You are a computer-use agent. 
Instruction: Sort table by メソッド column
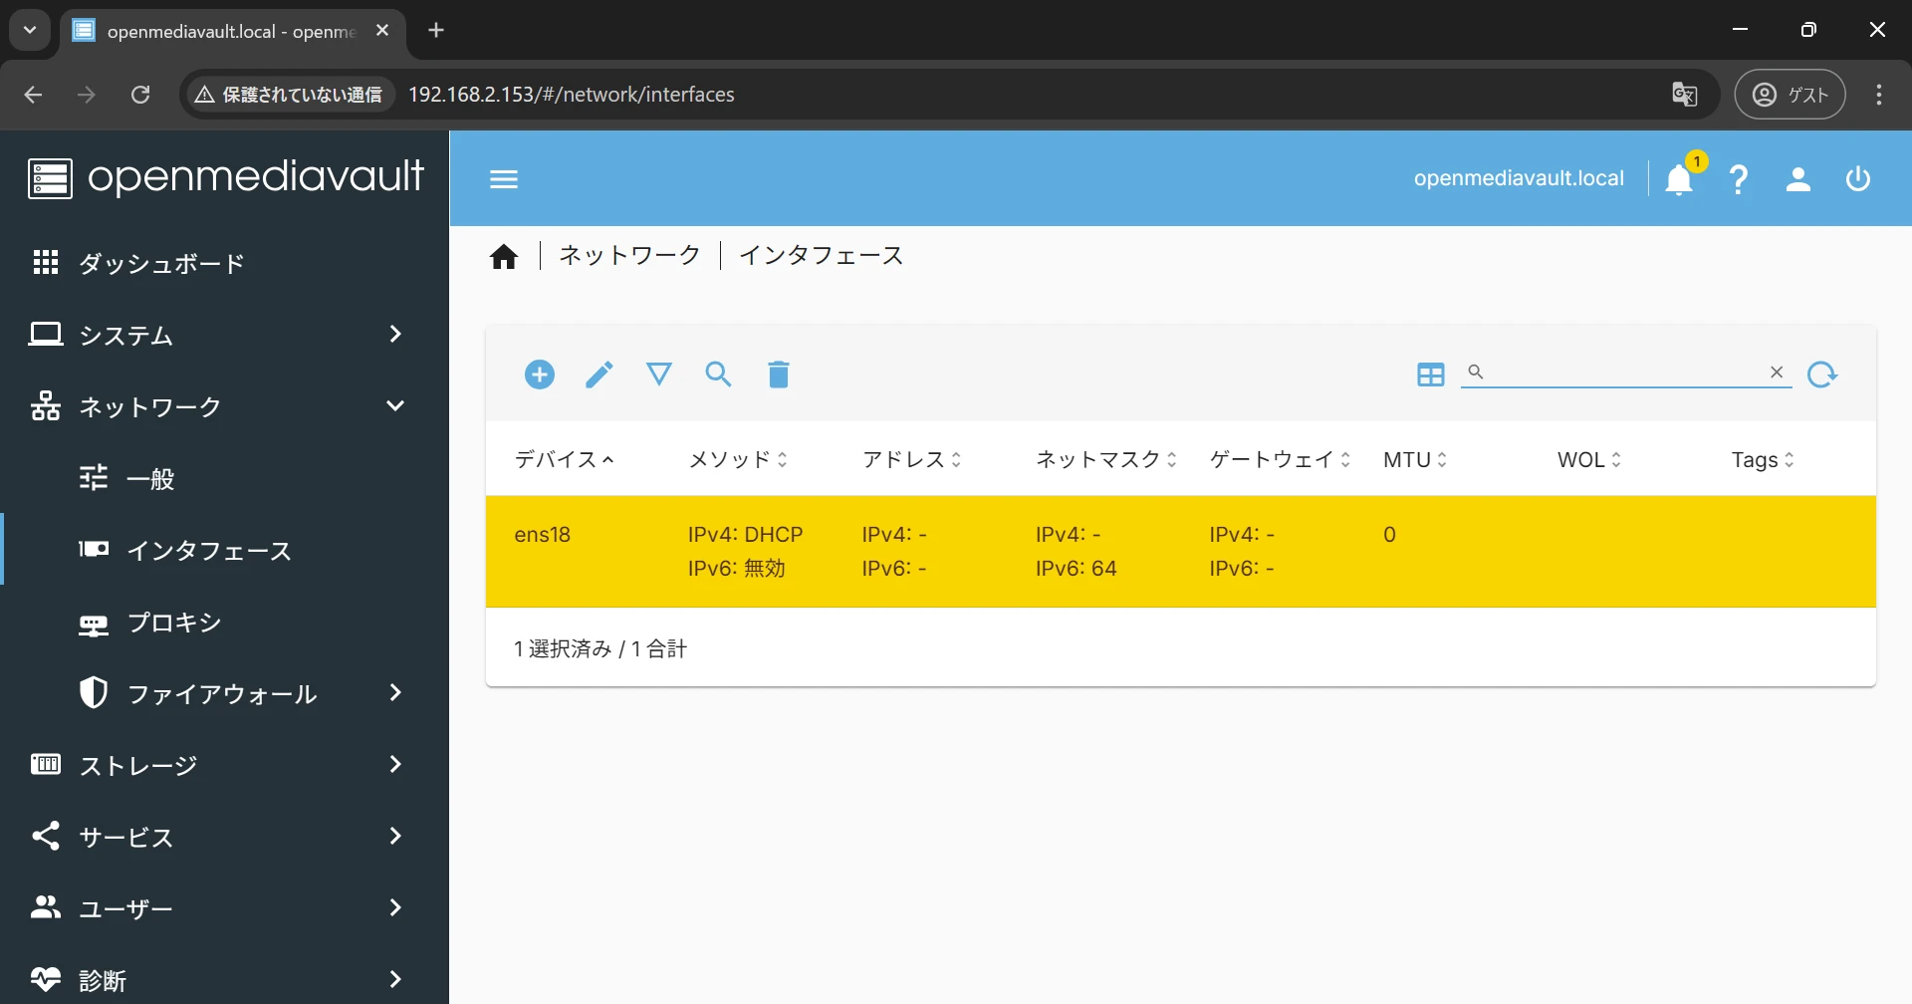pos(738,459)
